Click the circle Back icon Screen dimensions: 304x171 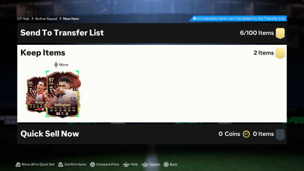[x=166, y=165]
